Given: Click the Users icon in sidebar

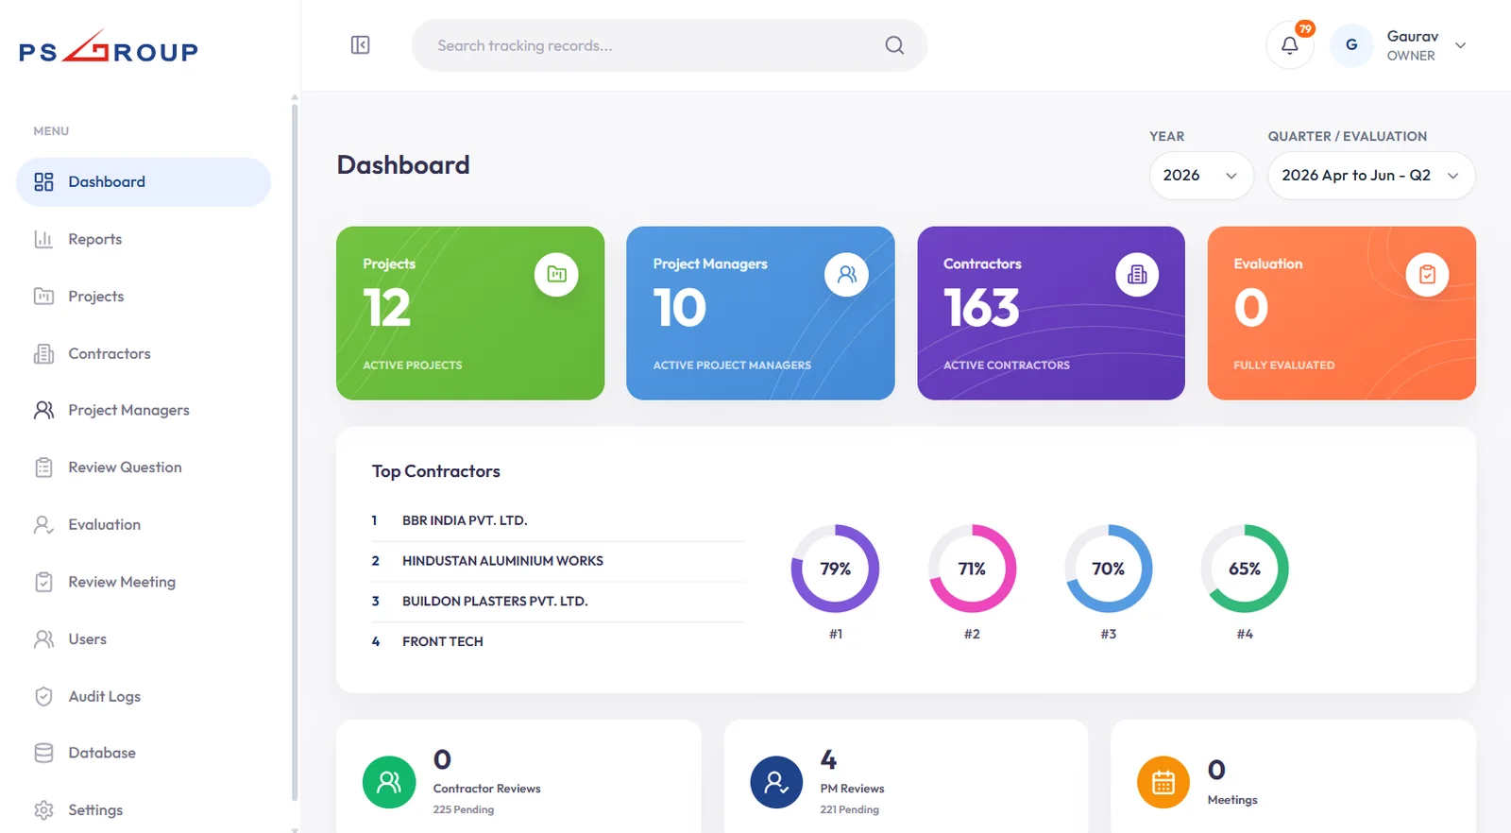Looking at the screenshot, I should (43, 639).
